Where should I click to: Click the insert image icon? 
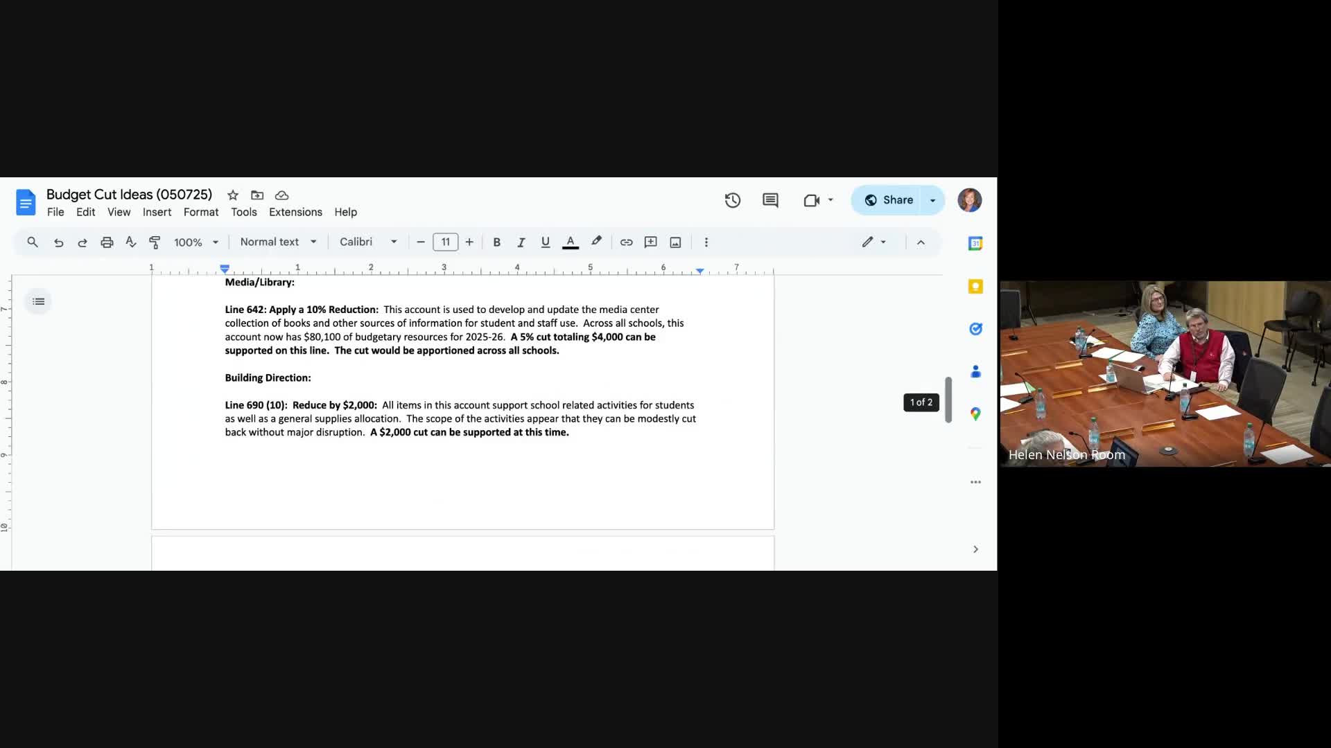click(x=675, y=242)
